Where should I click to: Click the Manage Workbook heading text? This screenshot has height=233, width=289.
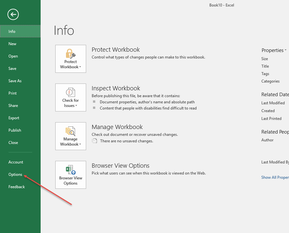pyautogui.click(x=117, y=127)
